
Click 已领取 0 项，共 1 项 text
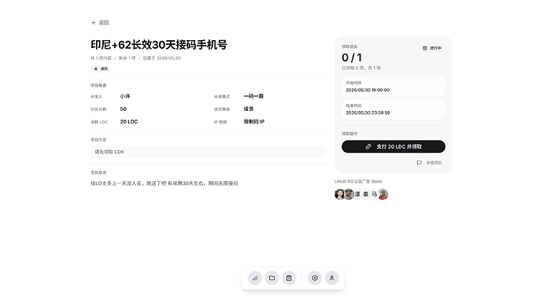361,68
